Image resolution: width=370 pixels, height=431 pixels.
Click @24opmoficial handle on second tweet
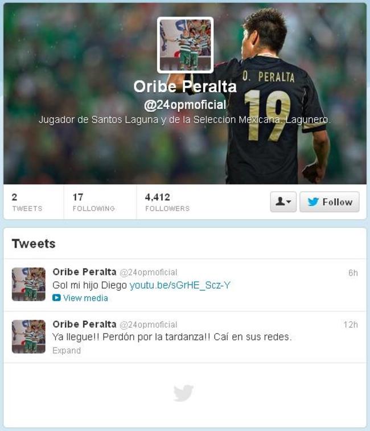tap(149, 325)
